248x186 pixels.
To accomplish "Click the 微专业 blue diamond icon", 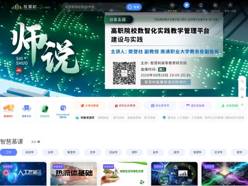I will [164, 118].
